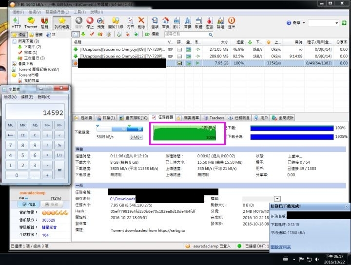
Task: Select the 7.95 GB completed task row
Action: coord(210,63)
